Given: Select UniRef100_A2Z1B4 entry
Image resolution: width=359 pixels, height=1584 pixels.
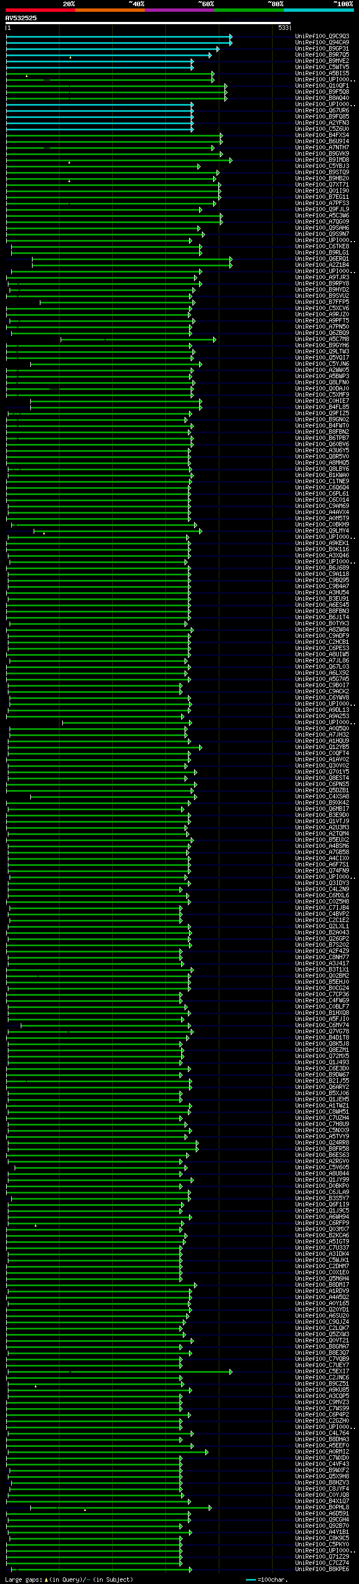Looking at the screenshot, I should (x=322, y=265).
